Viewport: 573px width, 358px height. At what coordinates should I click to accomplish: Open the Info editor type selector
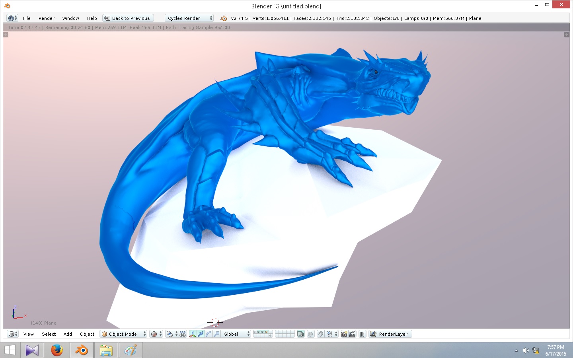(13, 18)
